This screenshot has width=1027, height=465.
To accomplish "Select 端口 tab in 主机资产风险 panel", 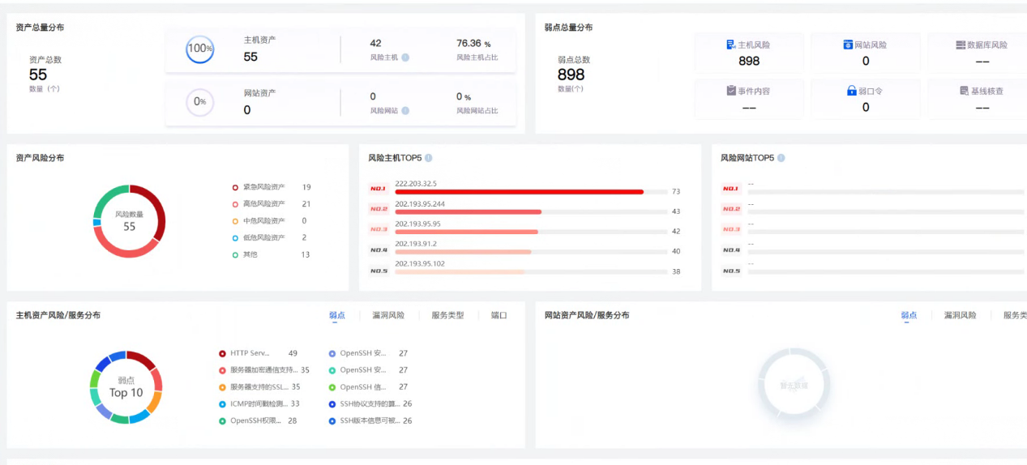I will [x=499, y=315].
